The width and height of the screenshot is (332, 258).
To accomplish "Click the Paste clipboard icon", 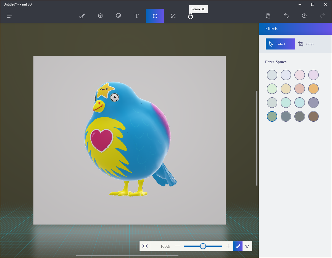I will click(x=268, y=16).
